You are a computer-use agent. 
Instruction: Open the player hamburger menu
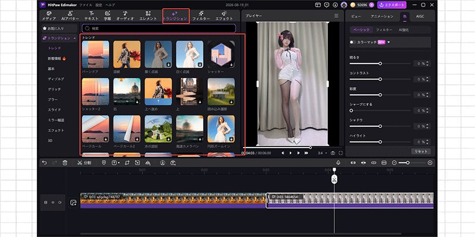point(336,16)
